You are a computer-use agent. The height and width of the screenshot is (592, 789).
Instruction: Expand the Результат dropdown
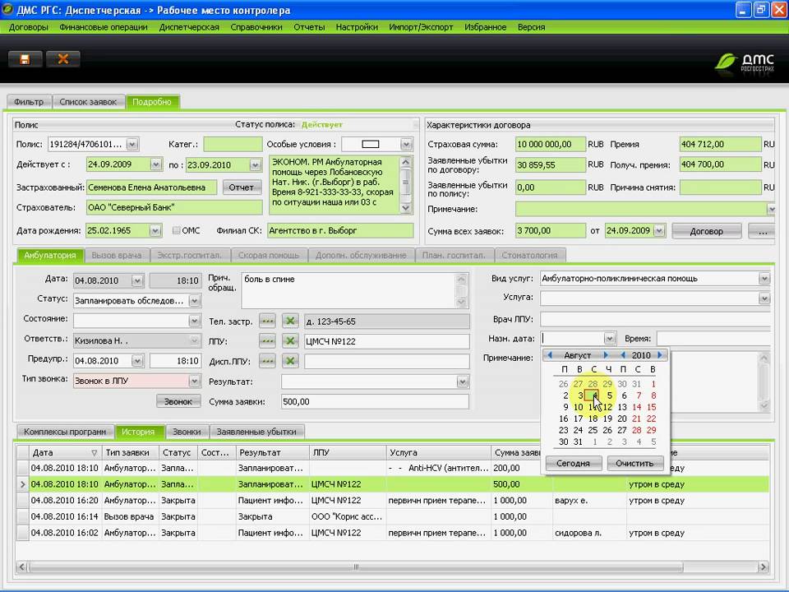(x=463, y=382)
